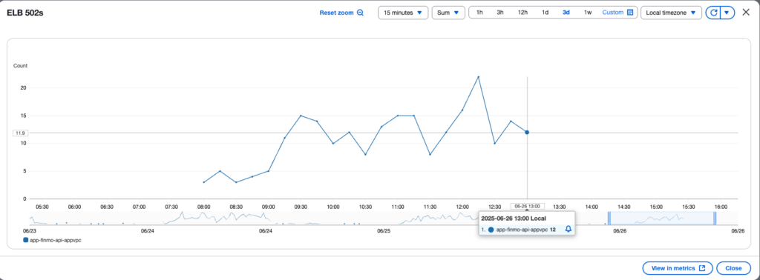Click left handle of timeline range selector

pyautogui.click(x=609, y=218)
